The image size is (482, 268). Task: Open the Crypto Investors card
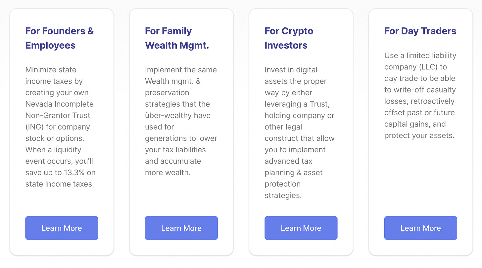click(301, 132)
